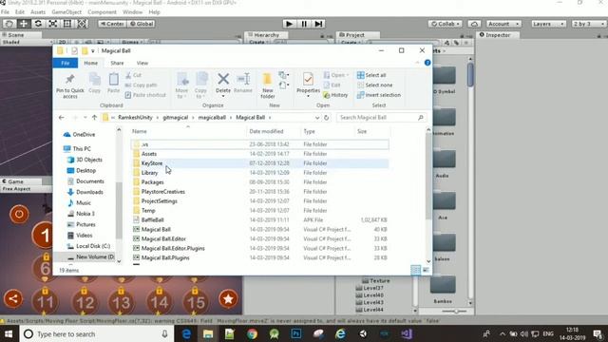608x342 pixels.
Task: Click Explorer help question mark icon
Action: click(427, 63)
